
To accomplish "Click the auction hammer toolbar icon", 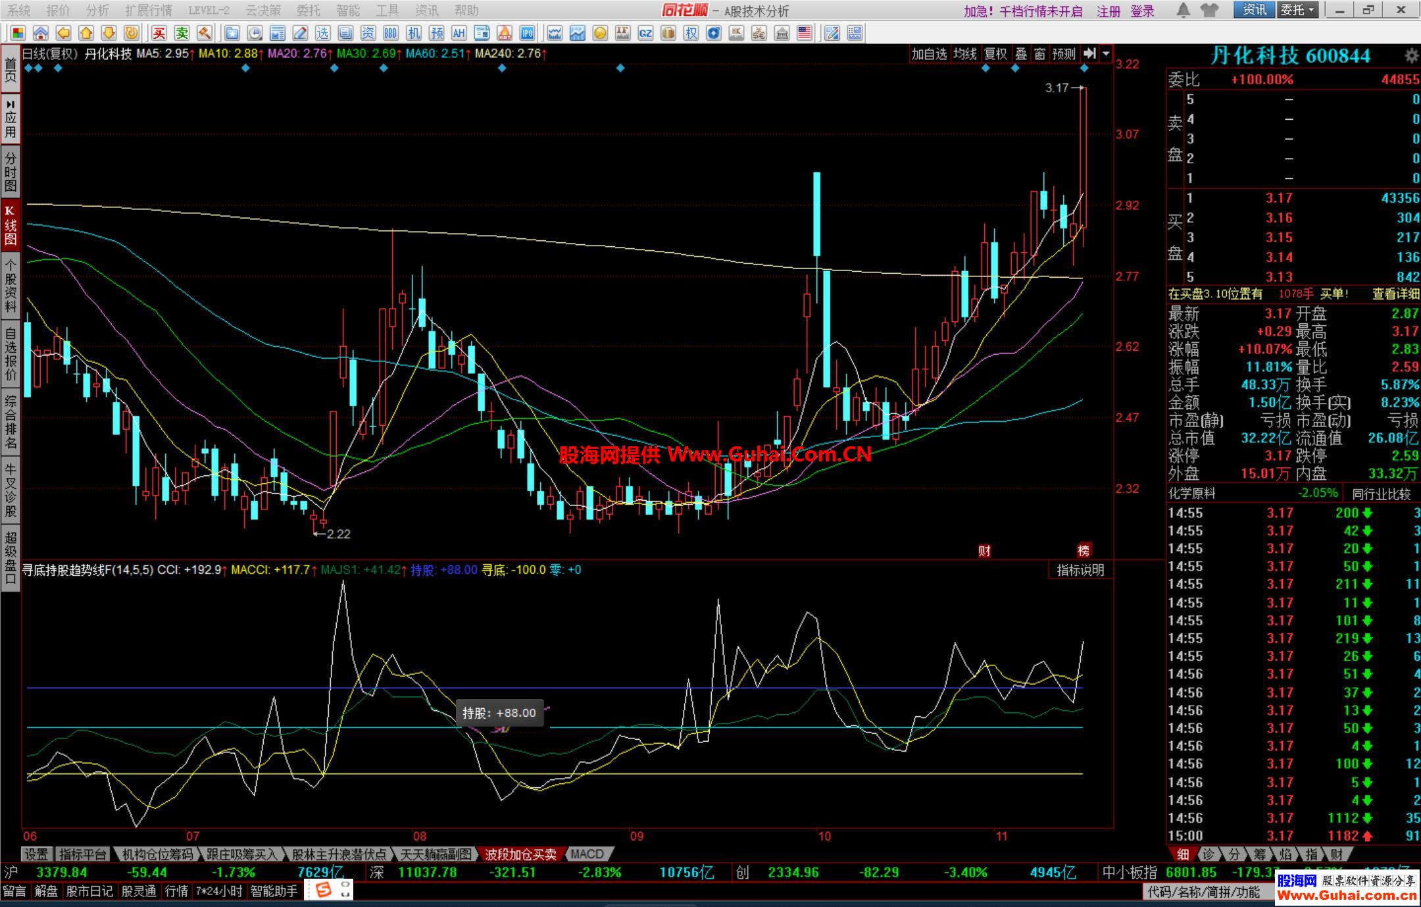I will (205, 33).
